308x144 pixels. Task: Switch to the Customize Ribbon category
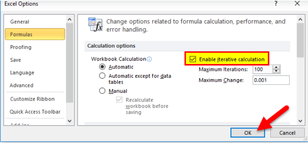32,99
